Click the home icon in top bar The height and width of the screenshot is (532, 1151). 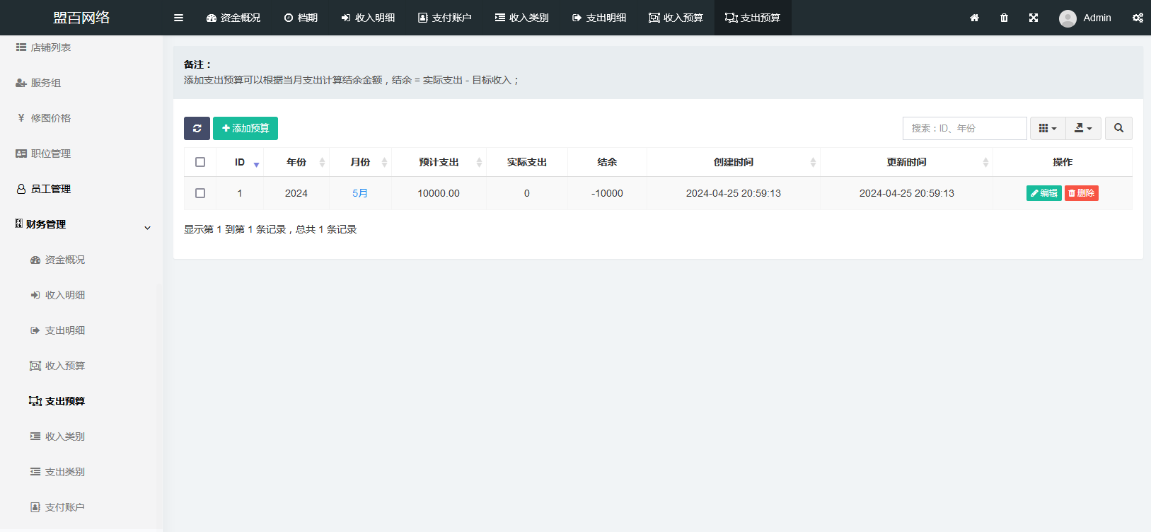pyautogui.click(x=974, y=18)
